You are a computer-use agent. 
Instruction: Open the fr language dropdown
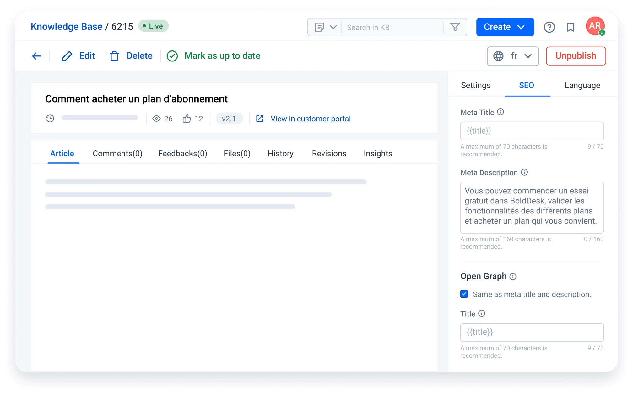click(528, 56)
